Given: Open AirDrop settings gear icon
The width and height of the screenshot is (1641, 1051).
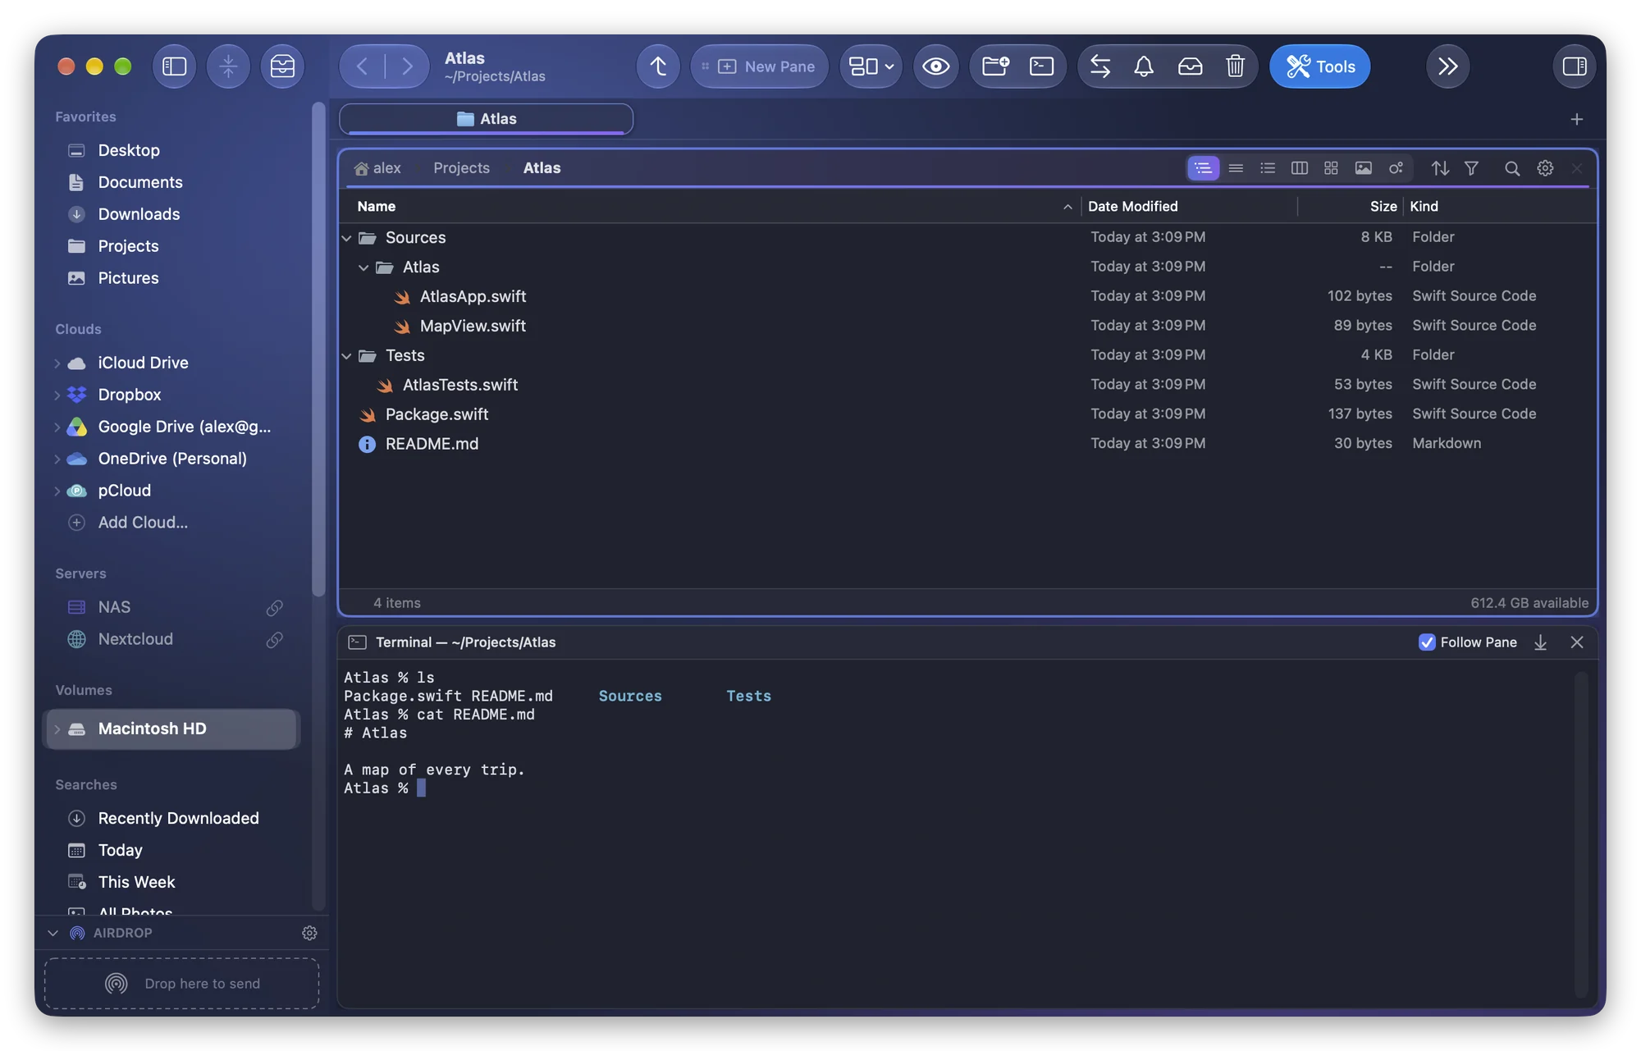Looking at the screenshot, I should (x=309, y=933).
